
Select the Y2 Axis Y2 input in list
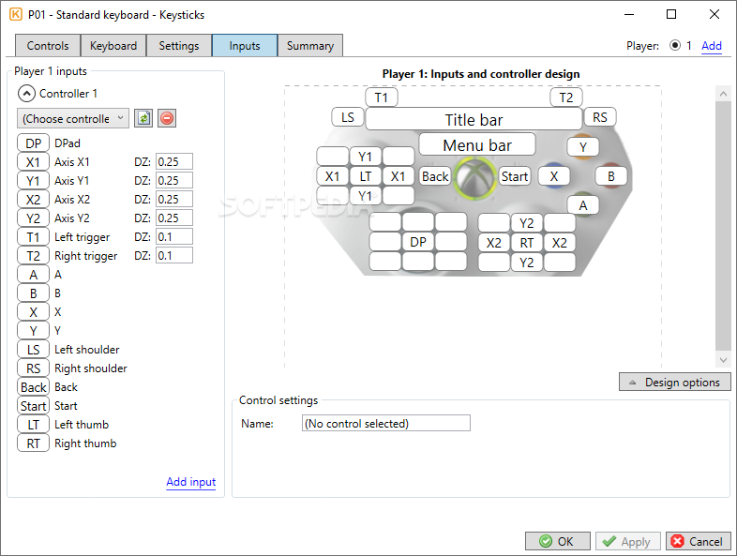point(34,218)
